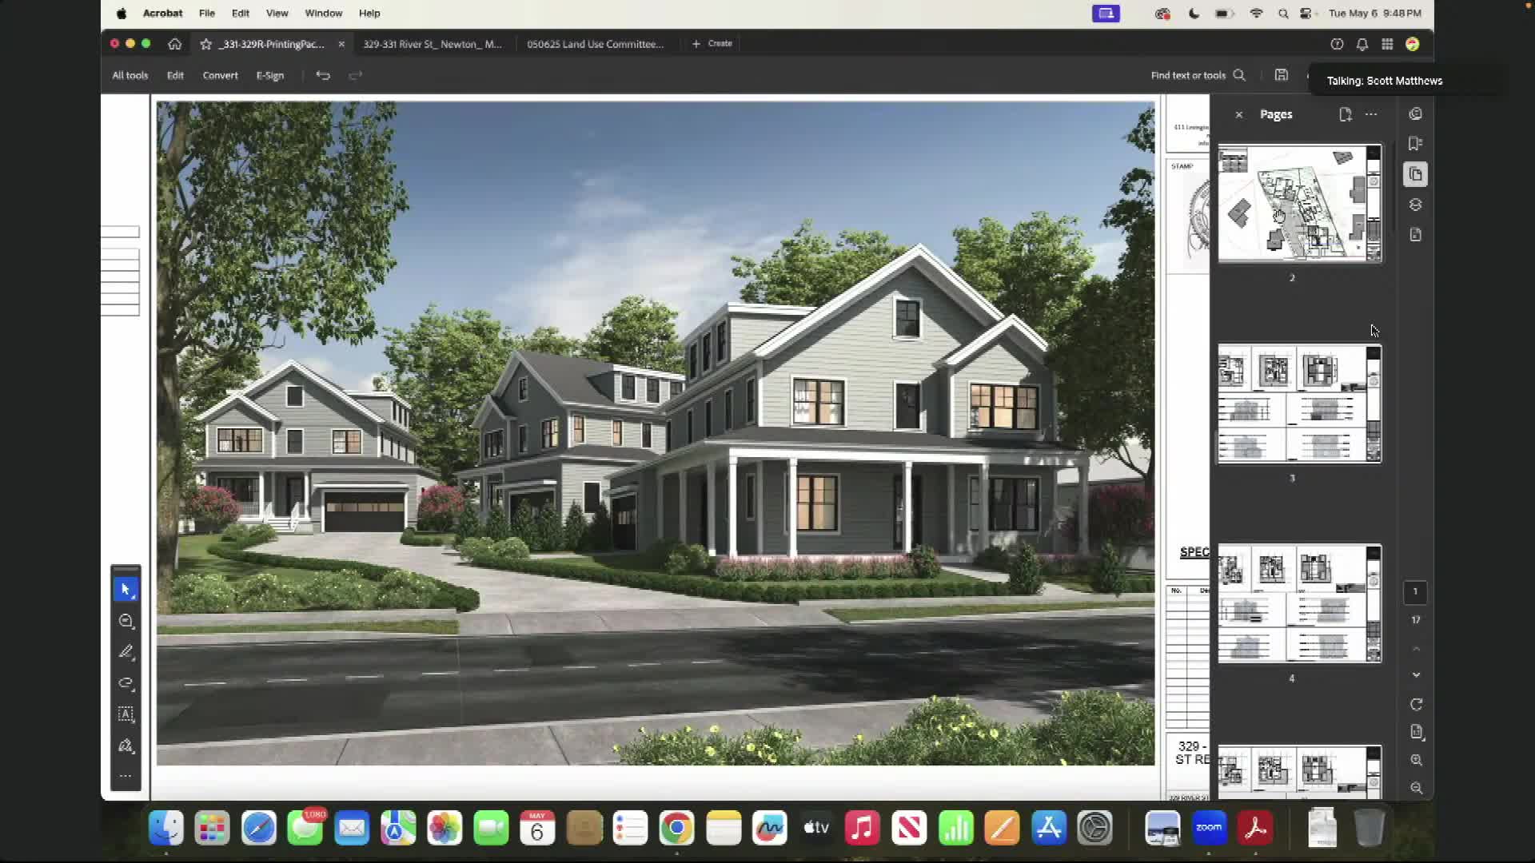Open Safari from the Dock

259,829
